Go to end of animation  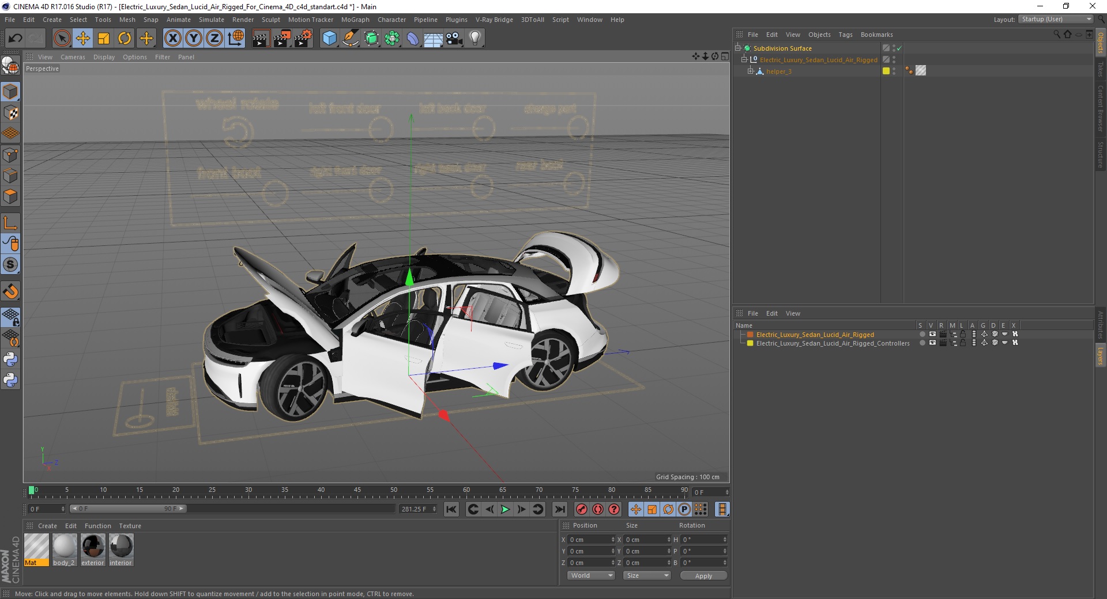559,509
